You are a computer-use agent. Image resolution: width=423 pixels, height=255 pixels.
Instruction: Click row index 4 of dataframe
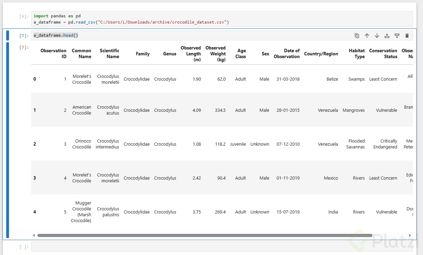[35, 212]
